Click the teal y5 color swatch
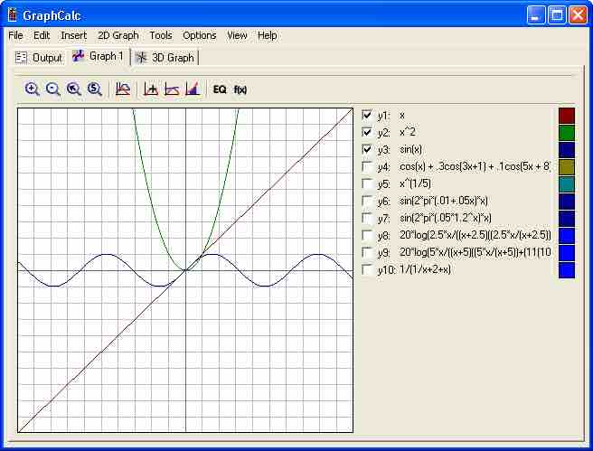 click(567, 184)
